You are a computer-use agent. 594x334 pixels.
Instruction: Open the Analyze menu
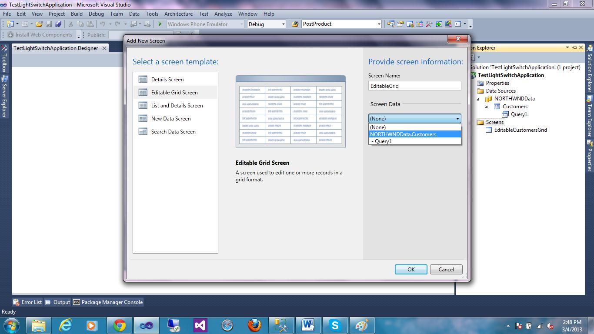(x=223, y=13)
